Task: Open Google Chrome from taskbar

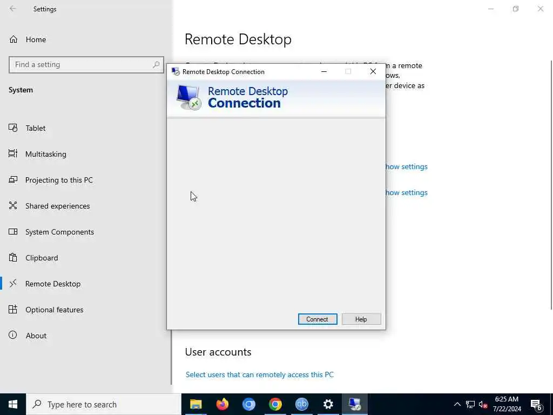Action: click(x=275, y=404)
